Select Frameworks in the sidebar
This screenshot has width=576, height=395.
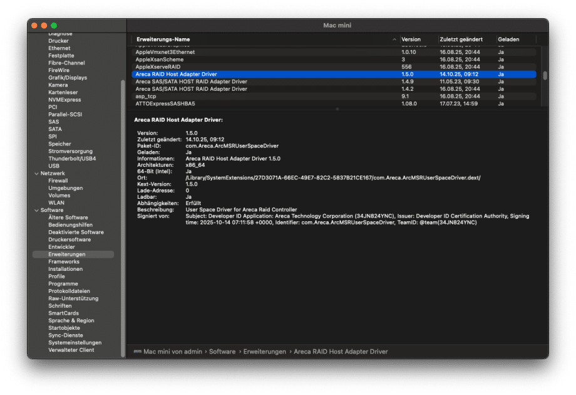coord(64,261)
